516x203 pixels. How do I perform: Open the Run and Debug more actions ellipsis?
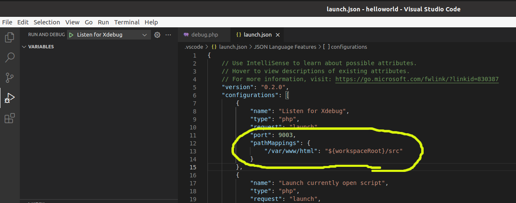coord(168,35)
